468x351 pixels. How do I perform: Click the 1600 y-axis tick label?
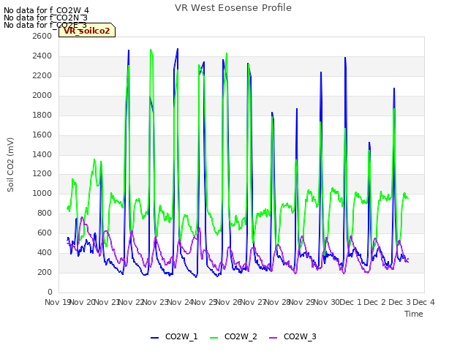[42, 135]
